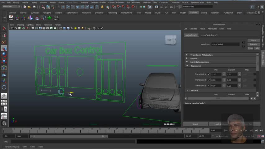The width and height of the screenshot is (265, 149).
Task: Select the Rotate tool sphere icon
Action: click(4, 54)
